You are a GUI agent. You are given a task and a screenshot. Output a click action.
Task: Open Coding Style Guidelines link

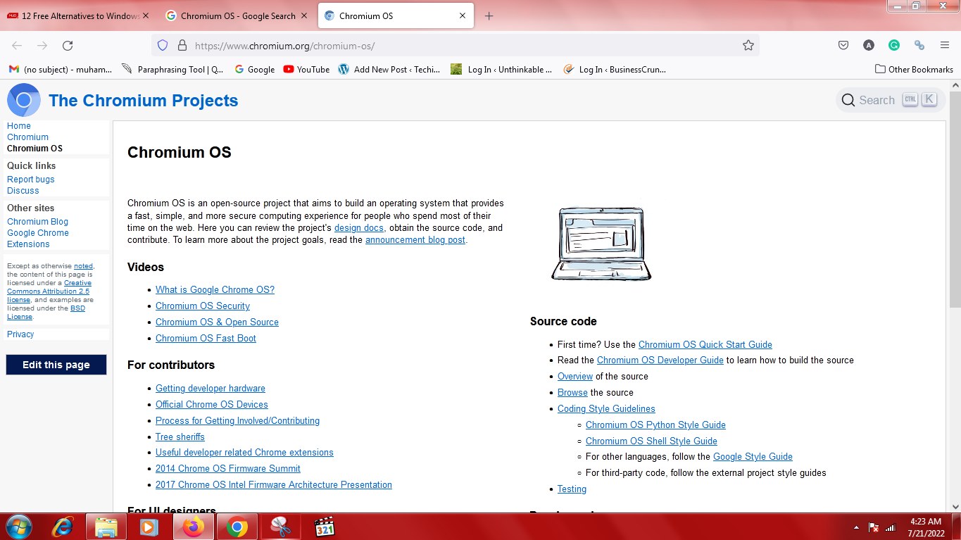pyautogui.click(x=606, y=409)
